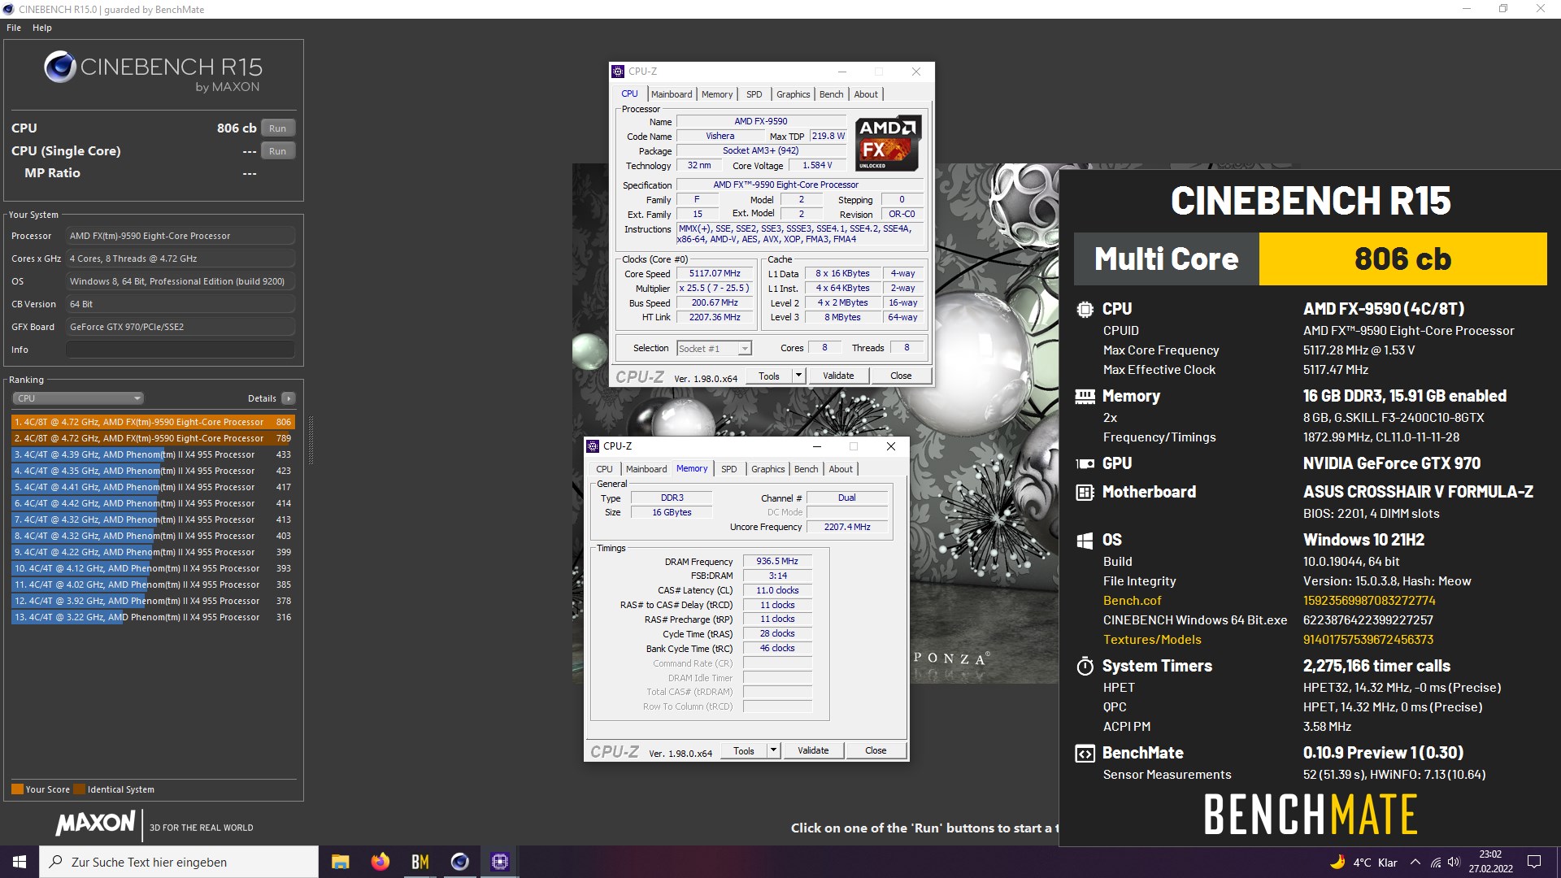Image resolution: width=1561 pixels, height=878 pixels.
Task: Open the File menu
Action: (14, 28)
